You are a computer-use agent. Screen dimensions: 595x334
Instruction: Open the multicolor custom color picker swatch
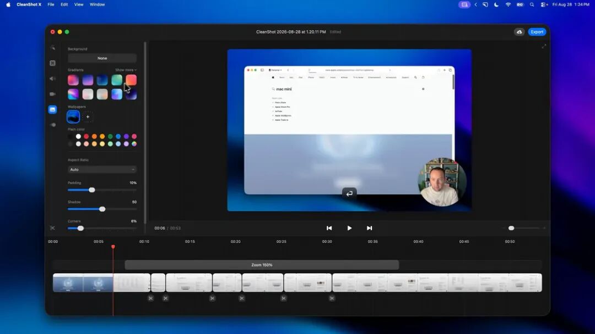pyautogui.click(x=134, y=144)
